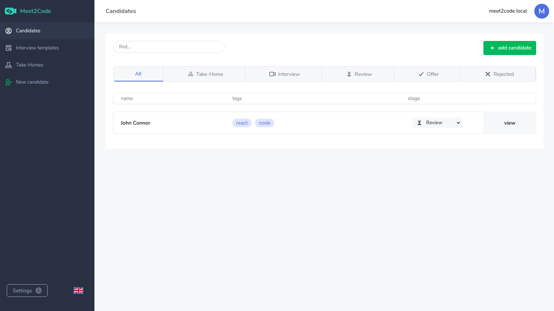Select the All candidates tab

(x=138, y=74)
